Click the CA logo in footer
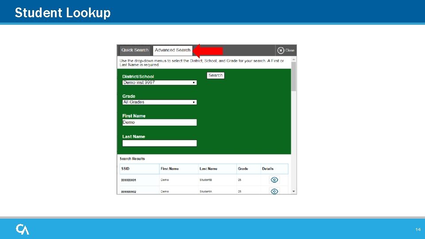The height and width of the screenshot is (239, 425). [x=23, y=229]
